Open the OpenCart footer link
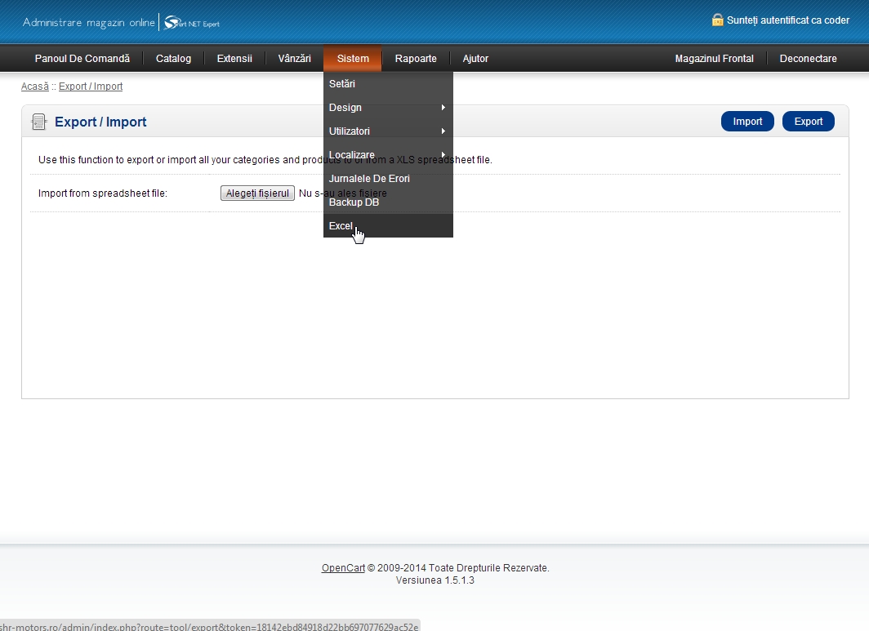 [343, 568]
